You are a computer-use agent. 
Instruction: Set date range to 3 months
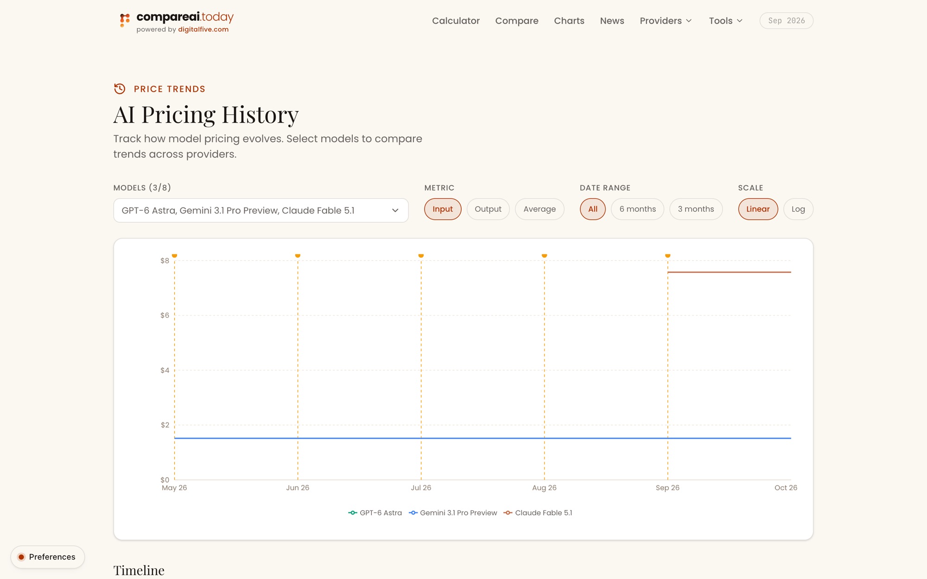coord(696,209)
